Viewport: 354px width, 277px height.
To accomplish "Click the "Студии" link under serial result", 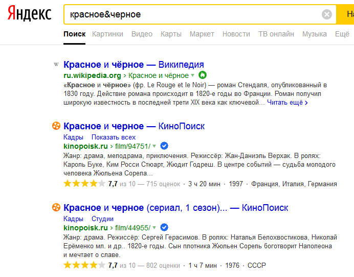I will (x=102, y=219).
